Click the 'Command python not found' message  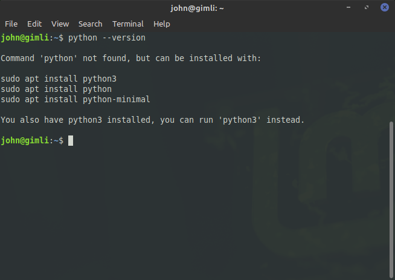[130, 58]
